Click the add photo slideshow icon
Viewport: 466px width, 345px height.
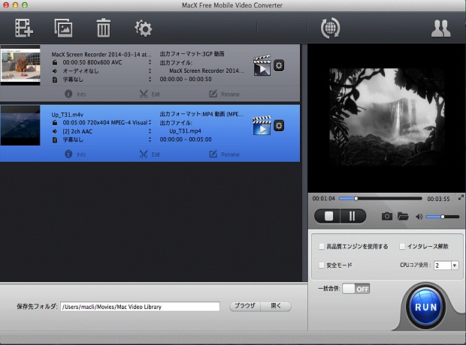(x=63, y=29)
